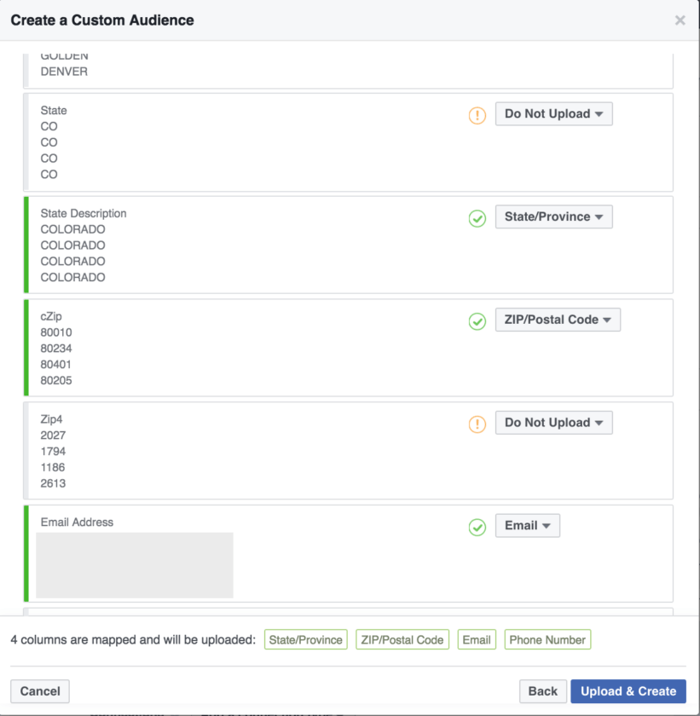
Task: Click the warning icon beside the Zip4 column
Action: click(477, 424)
